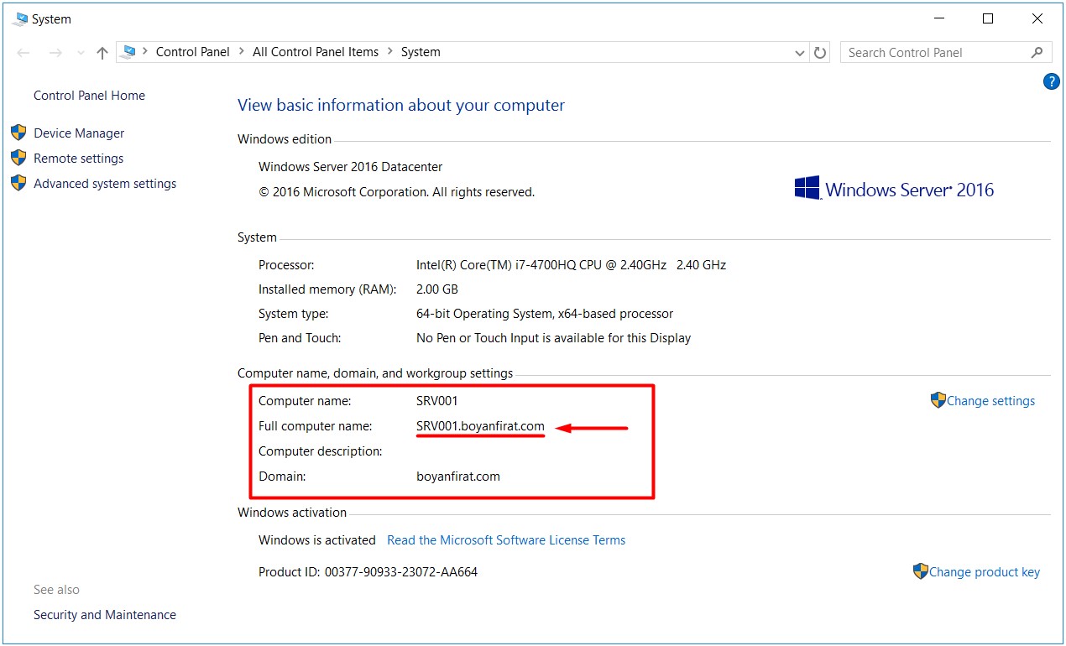This screenshot has width=1066, height=646.
Task: Click shield icon next to Change settings
Action: tap(938, 400)
